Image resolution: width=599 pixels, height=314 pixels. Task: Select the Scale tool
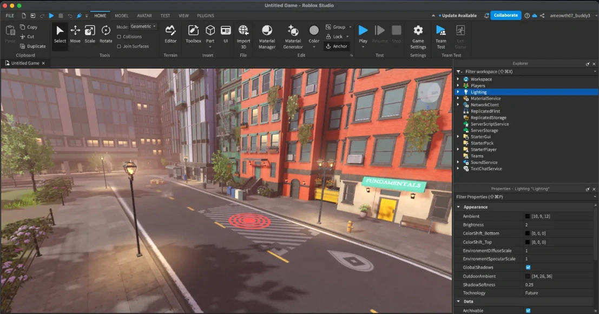[90, 34]
